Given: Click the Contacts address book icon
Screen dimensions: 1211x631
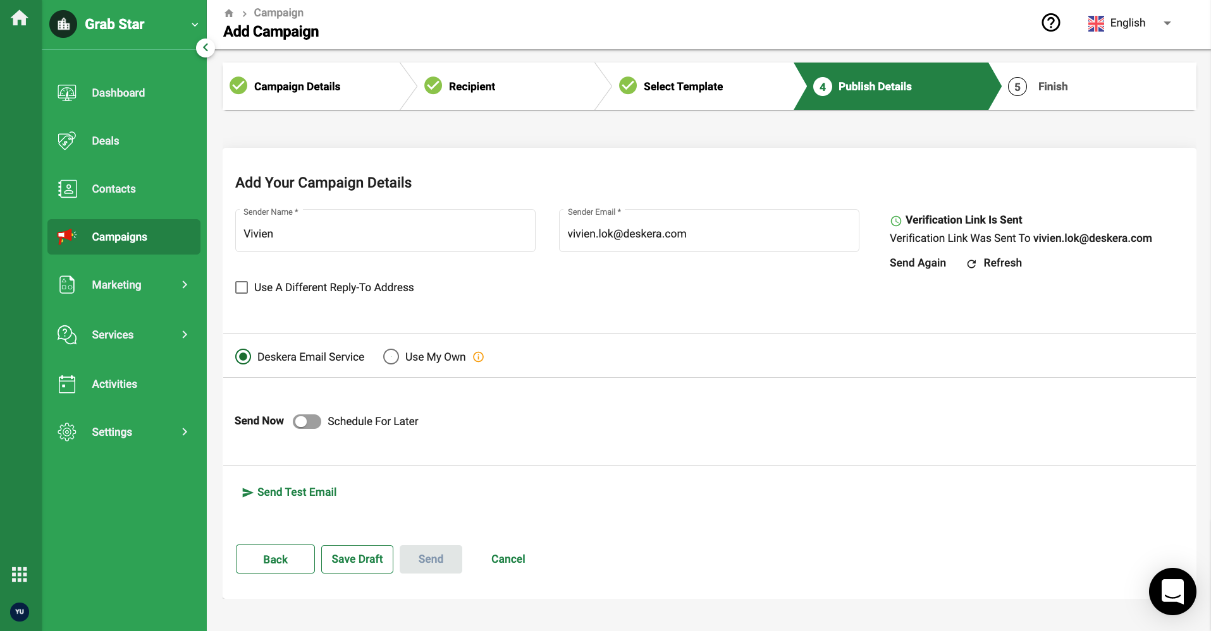Looking at the screenshot, I should [x=67, y=189].
